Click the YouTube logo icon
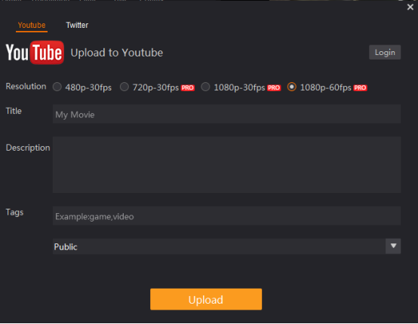Screen dimensions: 418x324 (x=35, y=53)
